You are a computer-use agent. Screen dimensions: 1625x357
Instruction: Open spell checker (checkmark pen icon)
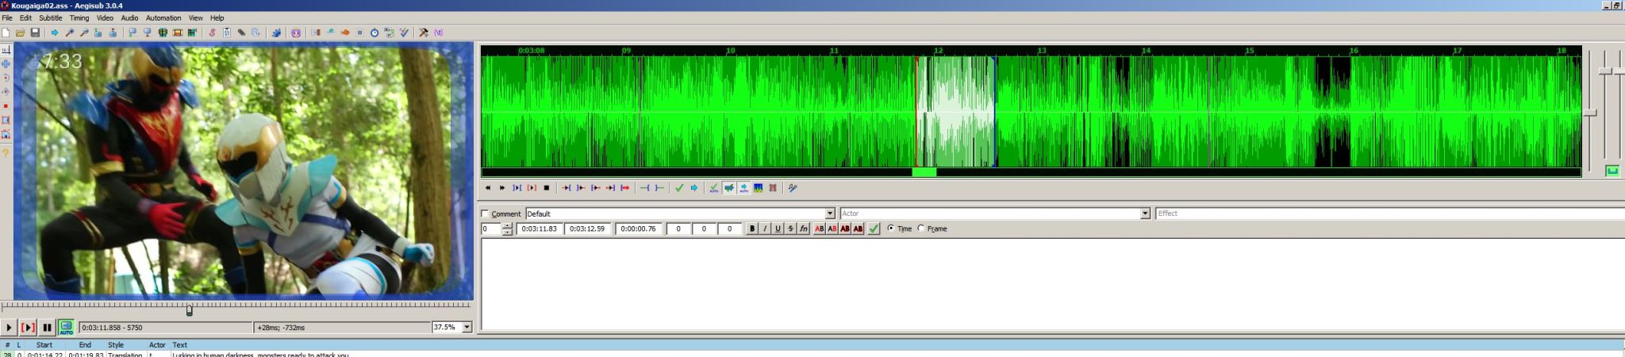point(404,33)
